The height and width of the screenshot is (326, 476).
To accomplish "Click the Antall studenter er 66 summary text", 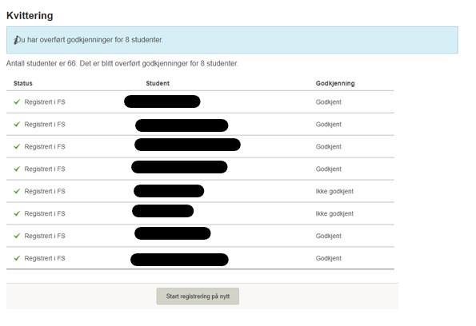I will [122, 64].
